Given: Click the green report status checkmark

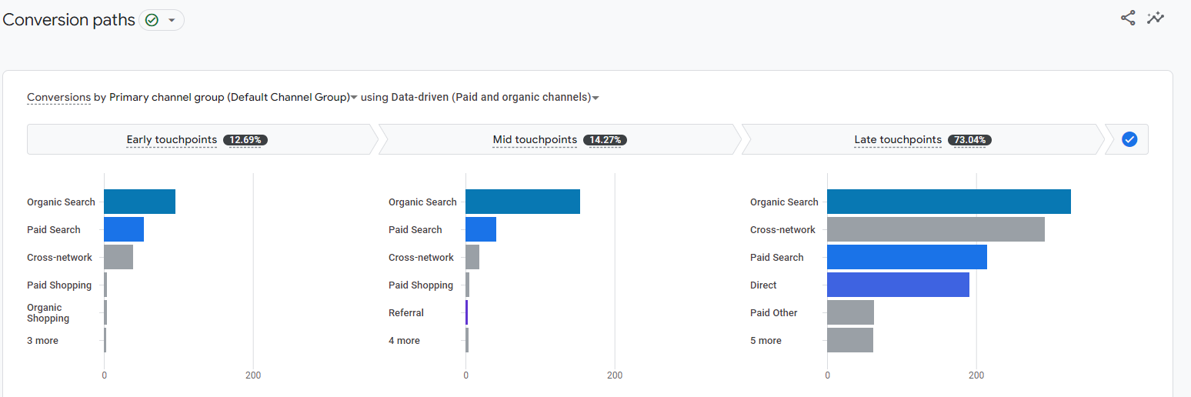Looking at the screenshot, I should point(152,20).
